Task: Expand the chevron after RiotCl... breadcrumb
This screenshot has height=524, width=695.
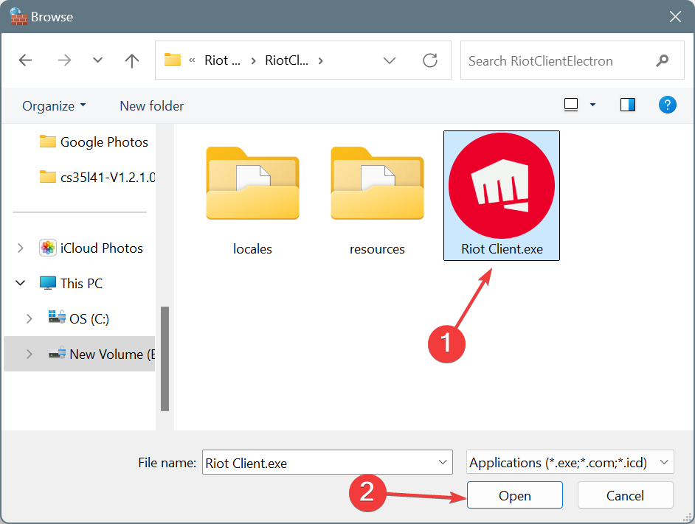Action: pos(320,60)
